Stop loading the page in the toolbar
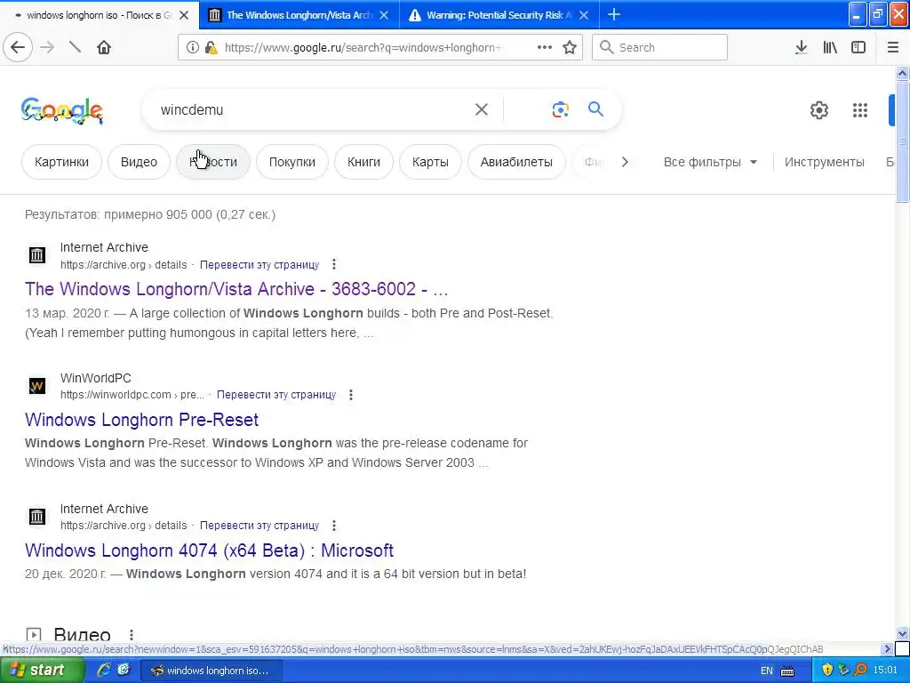This screenshot has height=683, width=910. pos(75,47)
